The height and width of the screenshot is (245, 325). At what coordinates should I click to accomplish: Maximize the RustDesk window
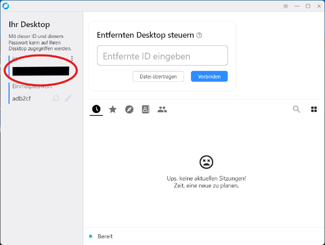tap(308, 6)
